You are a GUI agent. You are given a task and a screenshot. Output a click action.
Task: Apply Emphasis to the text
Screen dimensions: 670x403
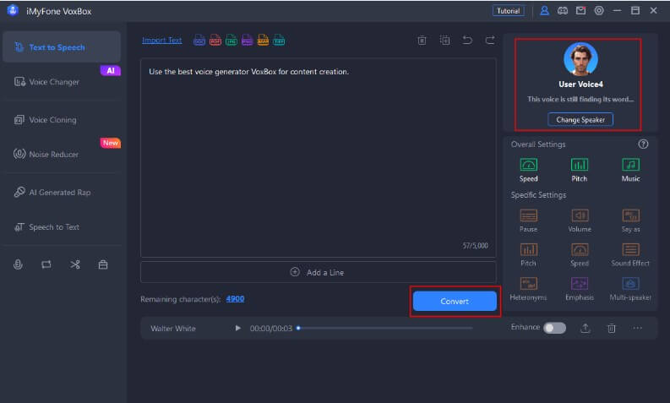pyautogui.click(x=580, y=289)
